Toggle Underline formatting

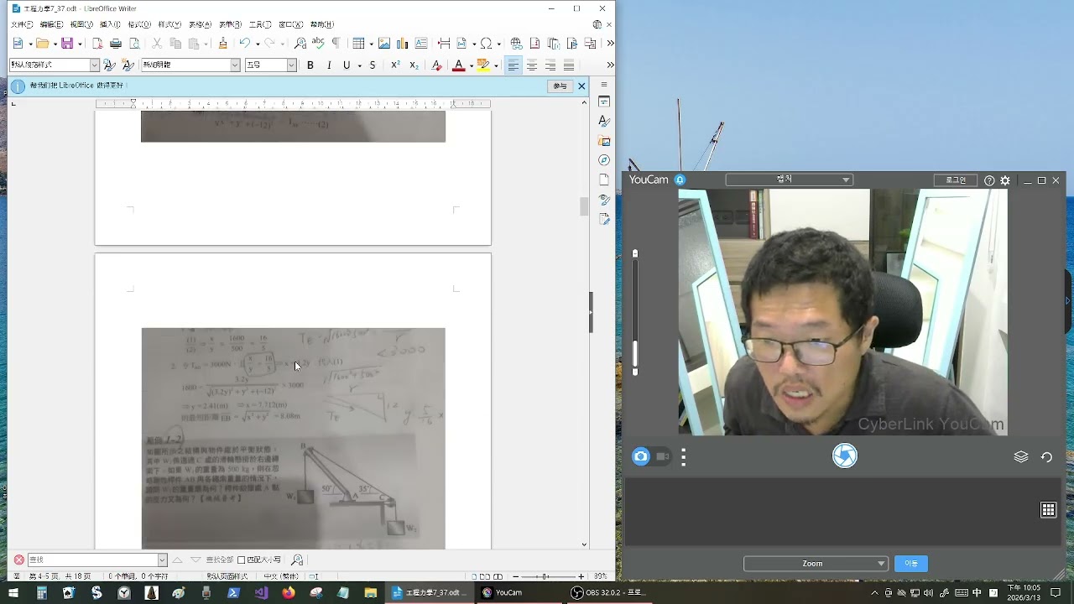347,65
